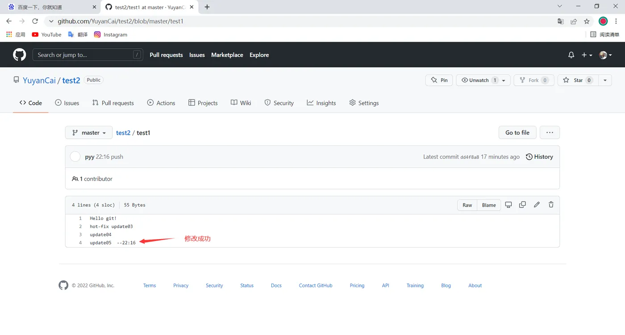The image size is (625, 335).
Task: Bookmark this page with the star icon
Action: (x=587, y=21)
